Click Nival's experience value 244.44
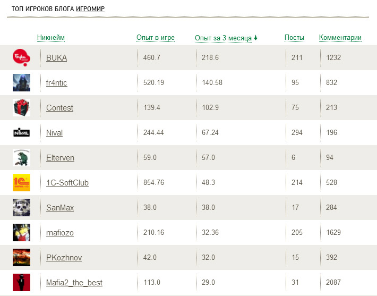Viewport: 377px width, 296px height. [153, 133]
